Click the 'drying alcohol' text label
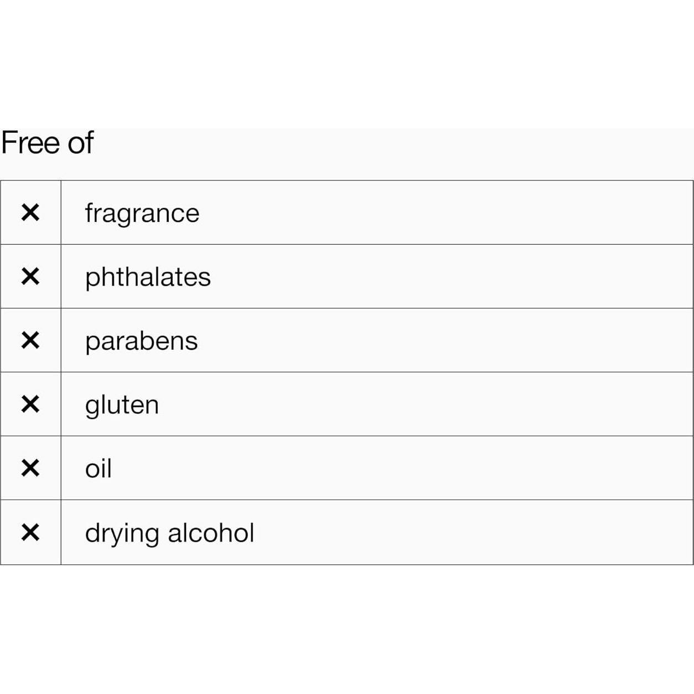The height and width of the screenshot is (694, 694). (x=169, y=534)
